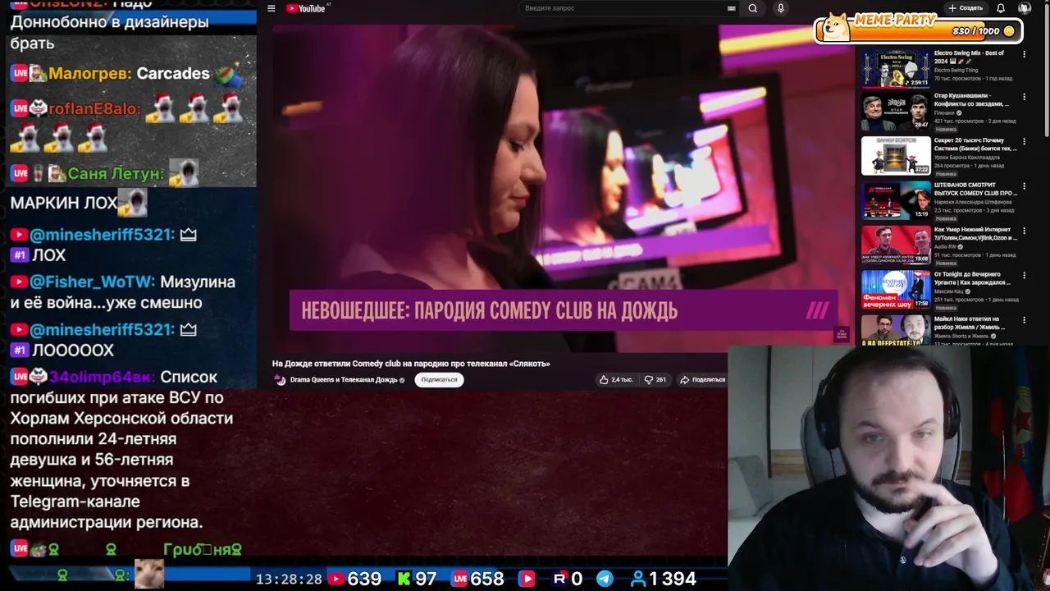Click the search magnifier button
The height and width of the screenshot is (591, 1050).
click(753, 8)
